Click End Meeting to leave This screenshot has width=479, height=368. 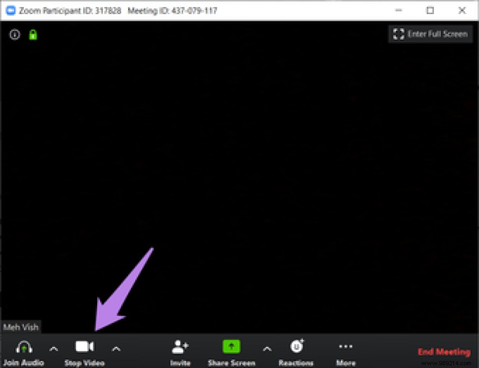click(444, 352)
